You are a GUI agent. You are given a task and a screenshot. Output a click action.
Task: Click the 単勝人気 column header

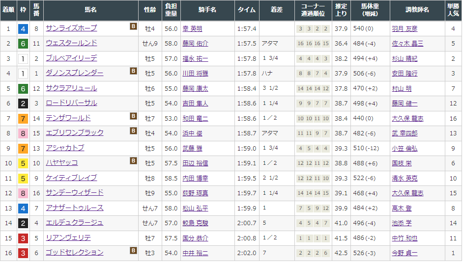tap(453, 10)
